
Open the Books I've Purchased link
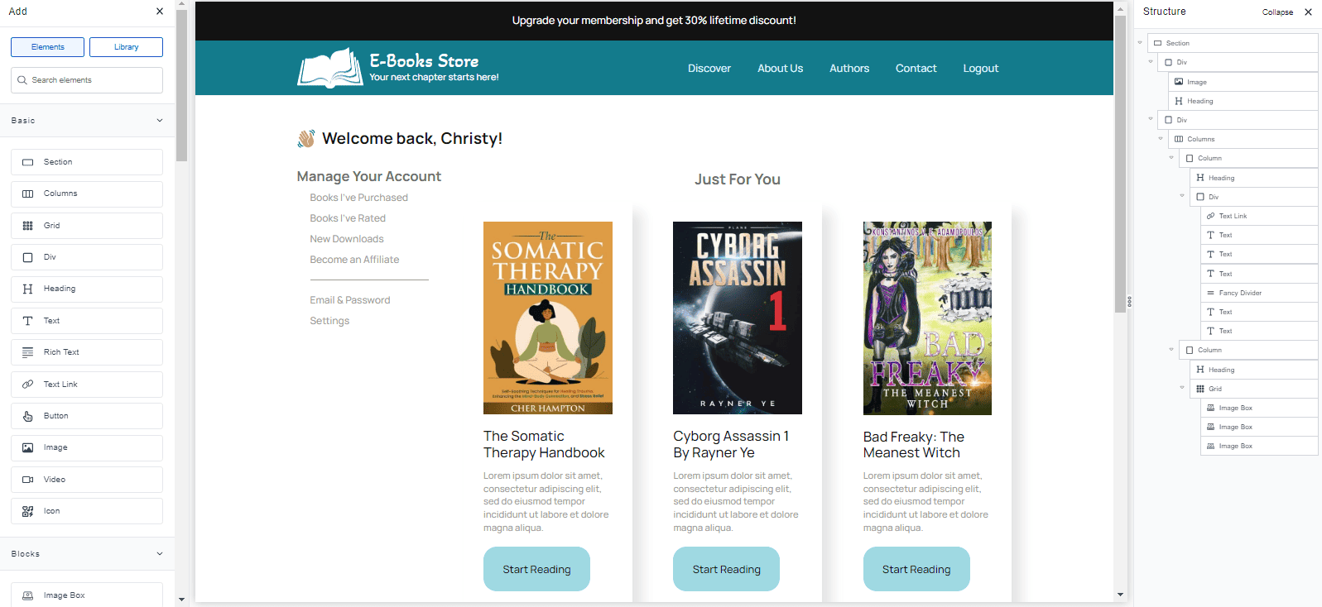[358, 198]
